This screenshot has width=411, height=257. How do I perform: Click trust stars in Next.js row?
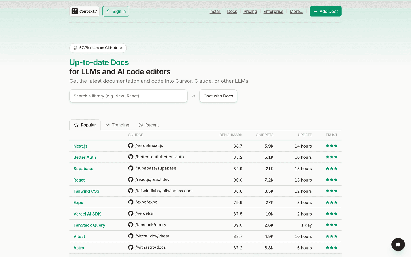332,146
